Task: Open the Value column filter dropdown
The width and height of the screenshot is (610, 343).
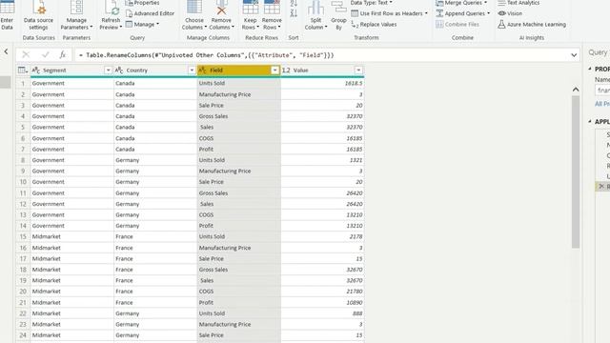Action: click(x=358, y=70)
